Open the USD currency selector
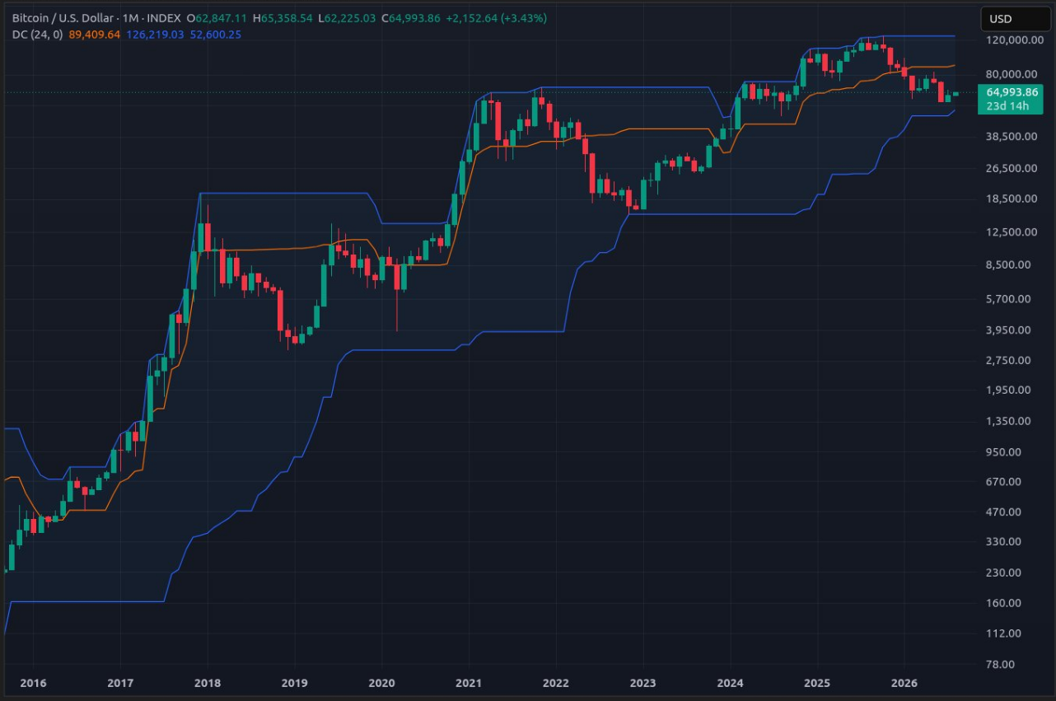Viewport: 1056px width, 701px height. click(1016, 19)
